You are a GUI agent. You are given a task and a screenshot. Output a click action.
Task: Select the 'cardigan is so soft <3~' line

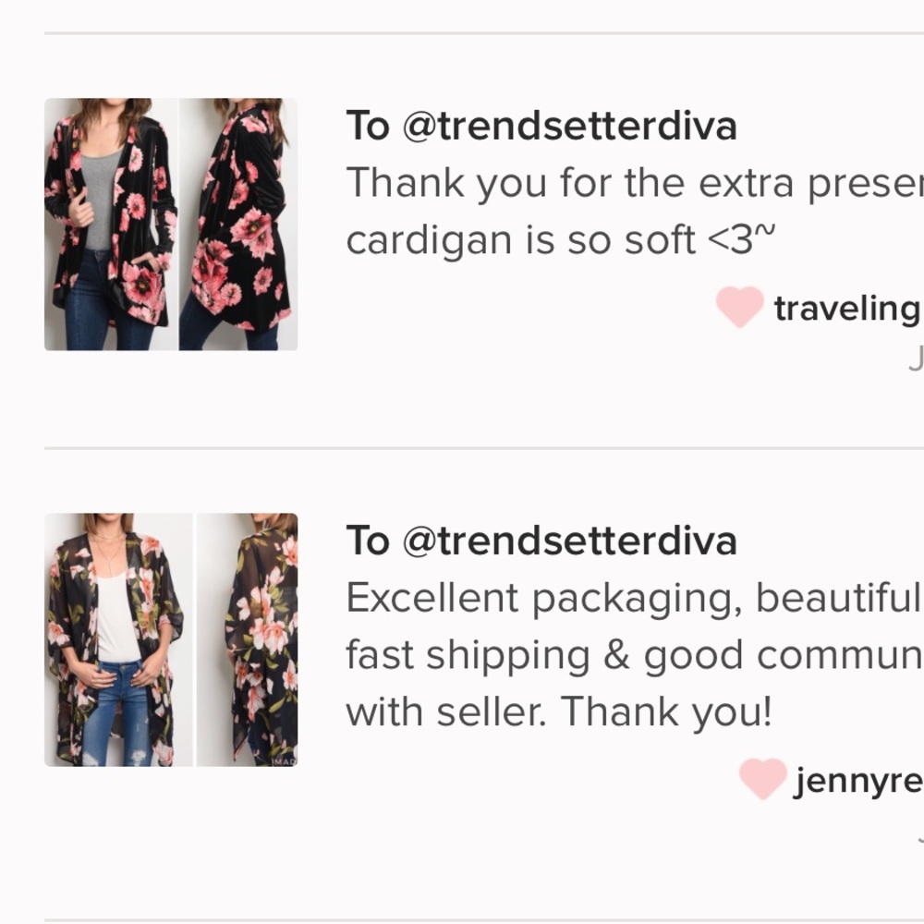pos(560,239)
